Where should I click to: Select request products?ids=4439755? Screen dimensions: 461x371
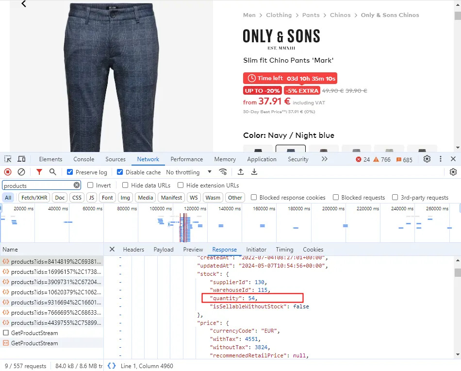[52, 323]
